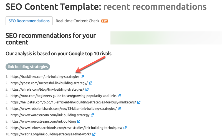
Task: Click external link icon beside moz.com URL
Action: point(119,96)
